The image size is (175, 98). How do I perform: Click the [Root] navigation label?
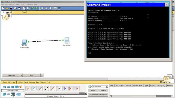click(24, 12)
